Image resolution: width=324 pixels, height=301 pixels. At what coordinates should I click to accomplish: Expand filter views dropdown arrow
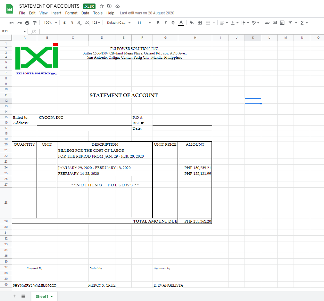(x=296, y=23)
